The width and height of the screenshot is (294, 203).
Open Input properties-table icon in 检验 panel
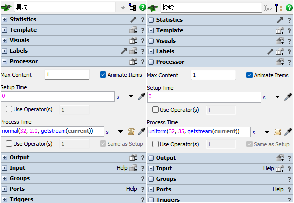click(x=280, y=168)
